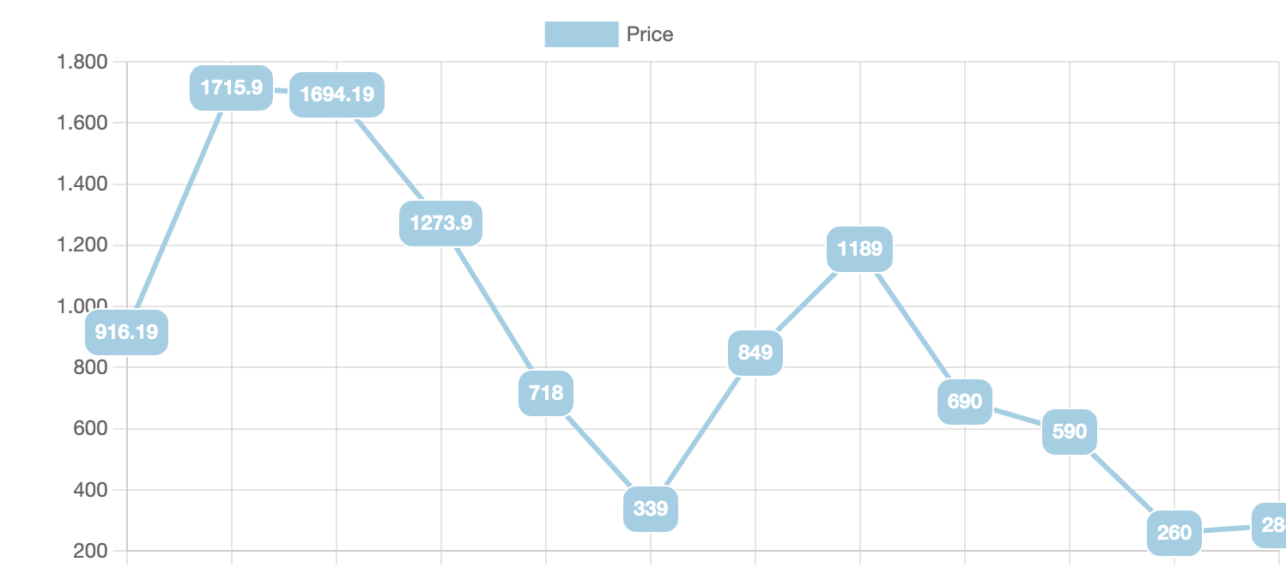This screenshot has width=1286, height=568.
Task: Click the 1.600 y-axis tick label
Action: click(x=82, y=123)
